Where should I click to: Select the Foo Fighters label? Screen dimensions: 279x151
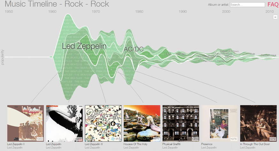coord(206,58)
